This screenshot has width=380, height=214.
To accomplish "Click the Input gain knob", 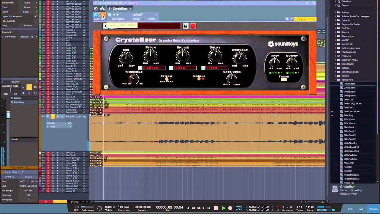I will [275, 62].
